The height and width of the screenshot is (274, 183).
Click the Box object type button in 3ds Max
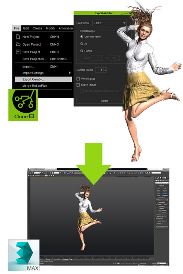(158, 188)
